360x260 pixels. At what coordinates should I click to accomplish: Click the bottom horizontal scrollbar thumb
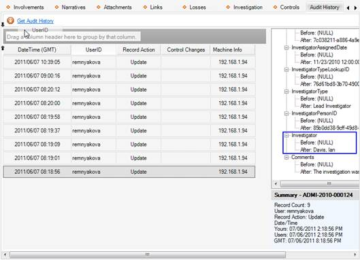point(148,255)
